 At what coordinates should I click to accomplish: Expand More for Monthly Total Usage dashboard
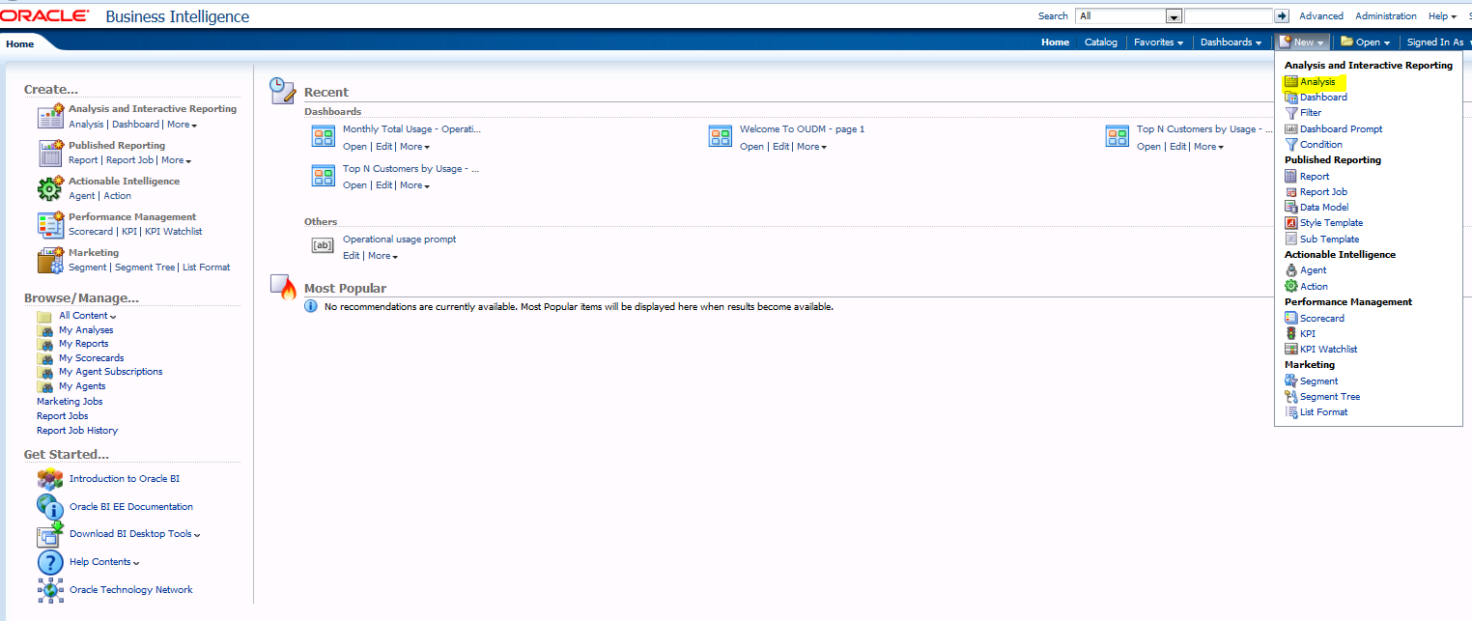pos(414,147)
